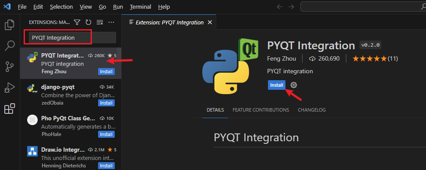The width and height of the screenshot is (426, 170).
Task: Open Run and Debug view
Action: coord(10,88)
